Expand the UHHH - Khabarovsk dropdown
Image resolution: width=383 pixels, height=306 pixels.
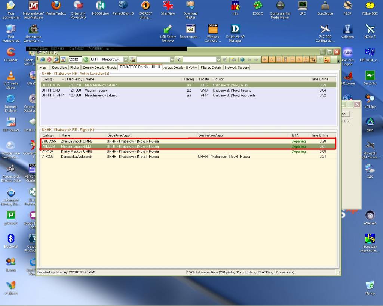click(x=126, y=59)
